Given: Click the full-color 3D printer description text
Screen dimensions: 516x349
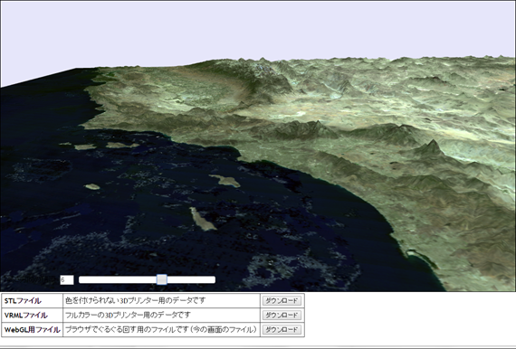Looking at the screenshot, I should [x=128, y=315].
